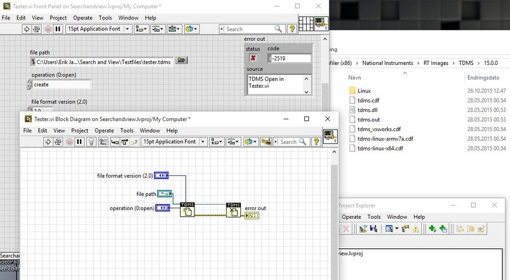Select file format version terminal on diagram
Image resolution: width=510 pixels, height=280 pixels.
tap(161, 175)
